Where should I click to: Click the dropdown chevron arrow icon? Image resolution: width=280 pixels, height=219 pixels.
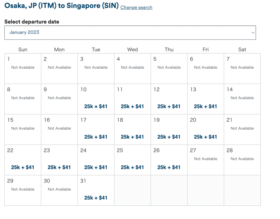coord(253,33)
